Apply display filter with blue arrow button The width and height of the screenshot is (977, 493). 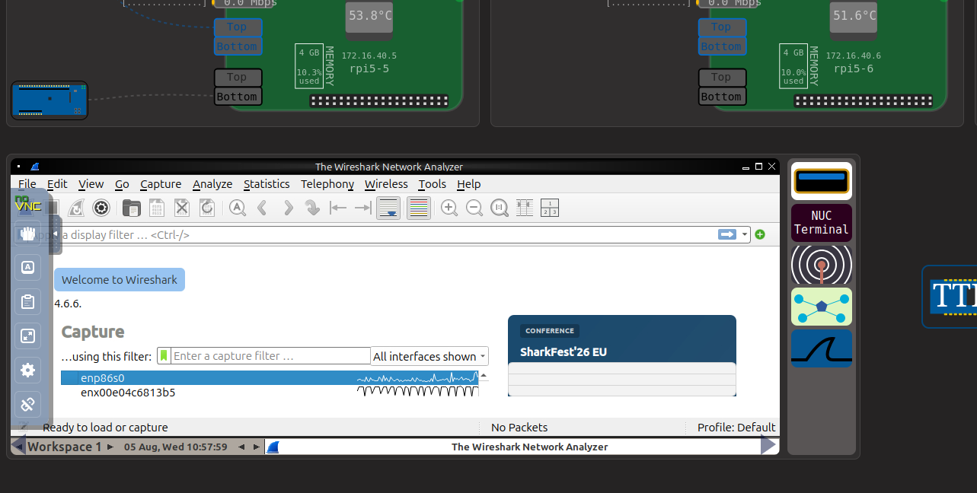[727, 234]
